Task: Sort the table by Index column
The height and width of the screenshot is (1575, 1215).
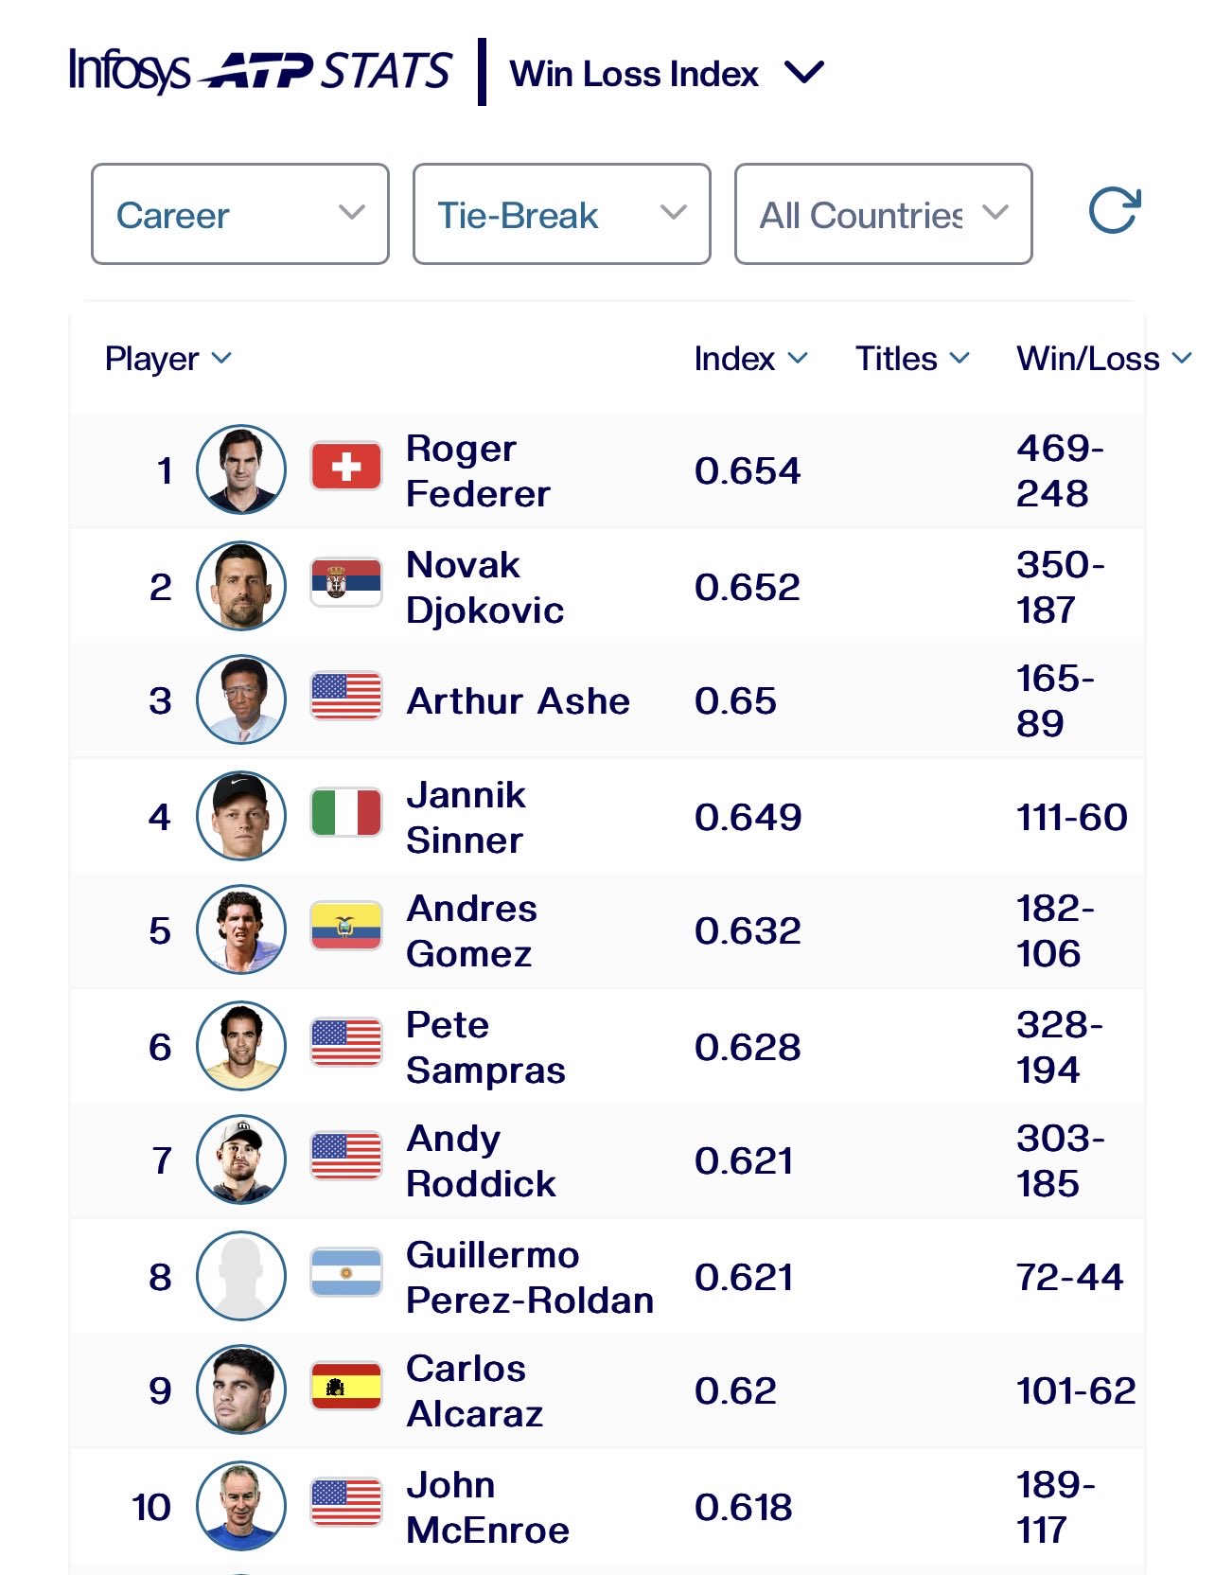Action: pos(749,359)
